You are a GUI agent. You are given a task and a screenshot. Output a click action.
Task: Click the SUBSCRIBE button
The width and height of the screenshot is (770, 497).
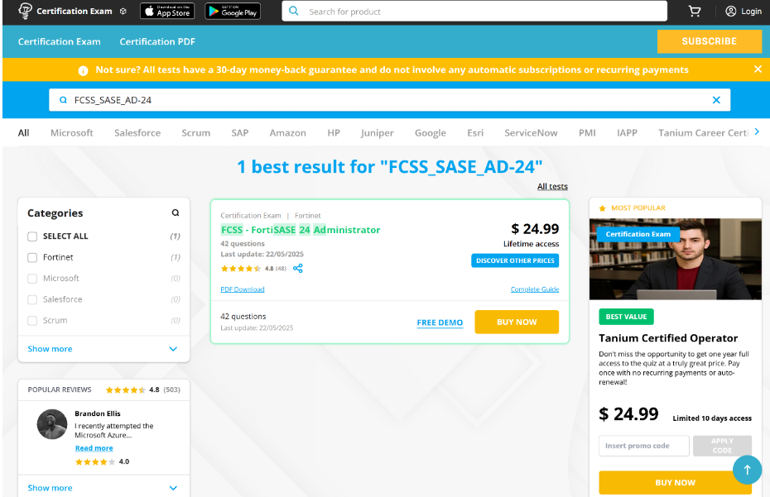coord(709,41)
